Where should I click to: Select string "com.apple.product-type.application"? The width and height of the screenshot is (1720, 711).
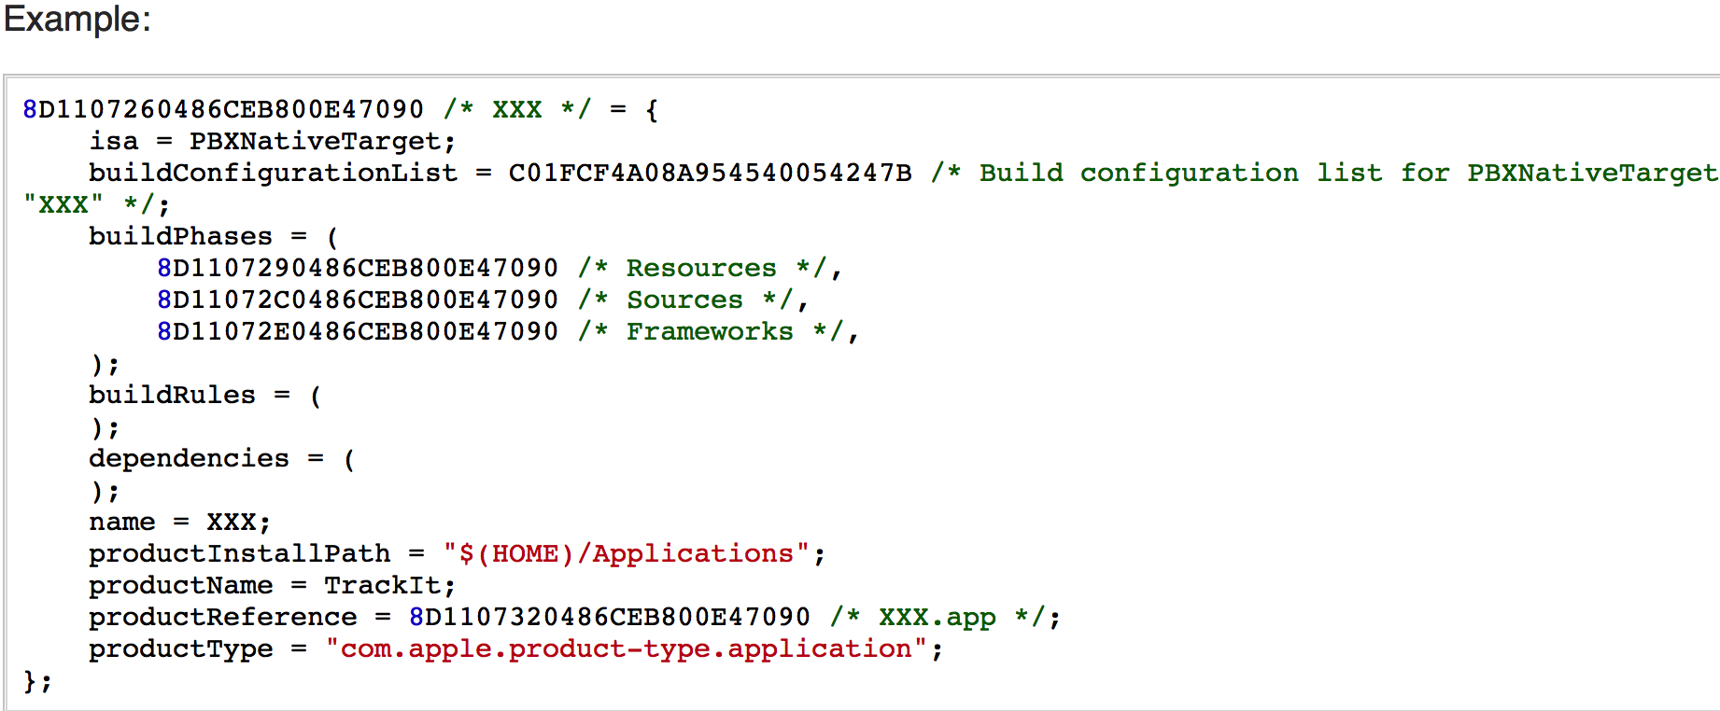[x=627, y=649]
